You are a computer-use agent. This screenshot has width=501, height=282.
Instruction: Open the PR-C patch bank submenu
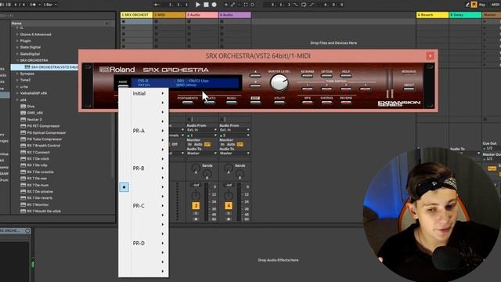tap(143, 205)
